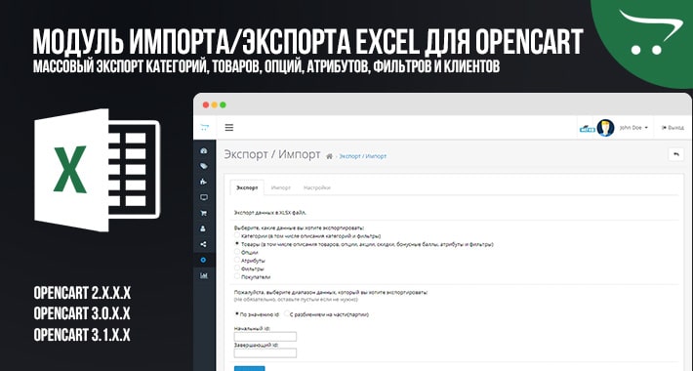Open the OpenCart cart logo
693x371 pixels.
coord(204,127)
